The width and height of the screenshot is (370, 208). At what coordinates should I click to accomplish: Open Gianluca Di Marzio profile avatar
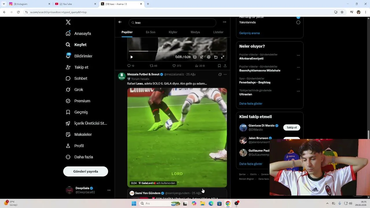pyautogui.click(x=243, y=128)
